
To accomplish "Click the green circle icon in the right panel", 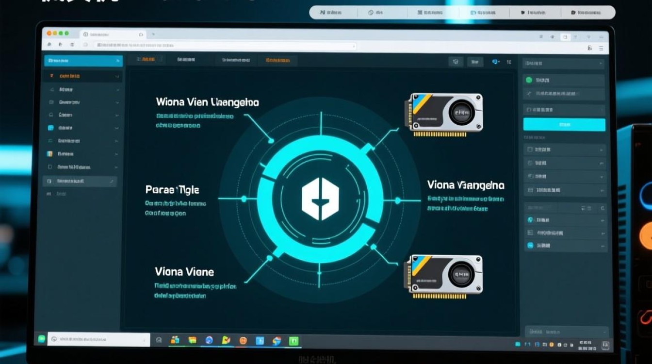I will point(529,80).
